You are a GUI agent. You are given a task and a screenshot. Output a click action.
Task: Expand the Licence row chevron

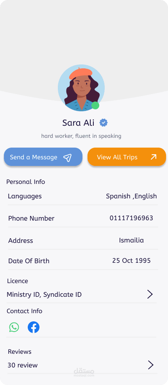coord(150,294)
